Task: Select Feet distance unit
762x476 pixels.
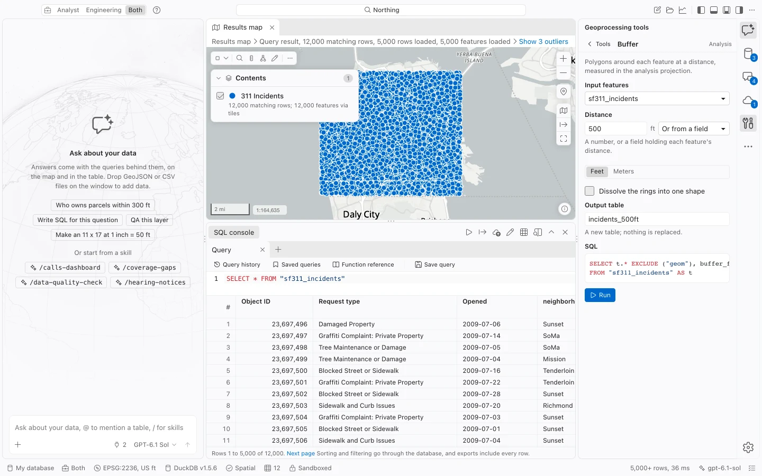Action: [597, 171]
